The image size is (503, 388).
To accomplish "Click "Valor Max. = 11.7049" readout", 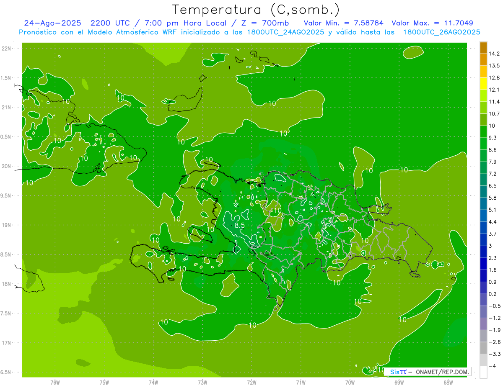I will tap(433, 23).
